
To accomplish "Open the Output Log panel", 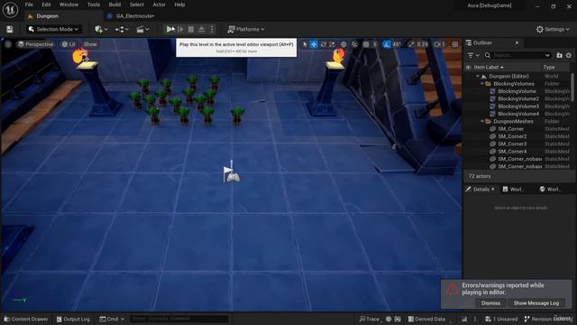I will [73, 319].
